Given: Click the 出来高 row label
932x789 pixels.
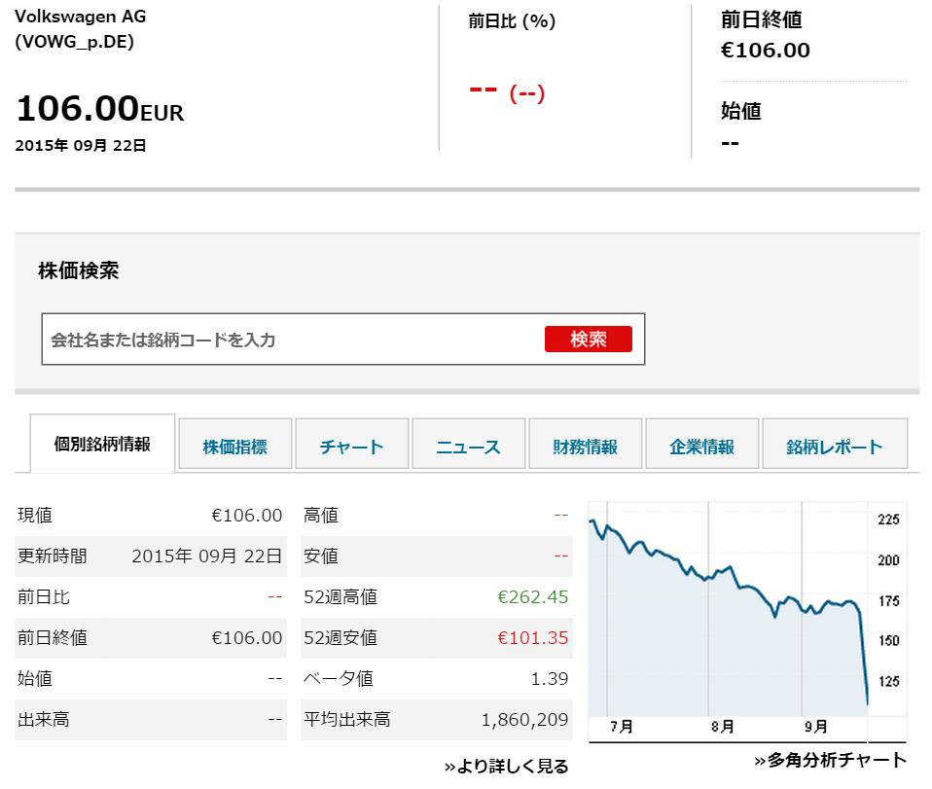Looking at the screenshot, I should (44, 719).
